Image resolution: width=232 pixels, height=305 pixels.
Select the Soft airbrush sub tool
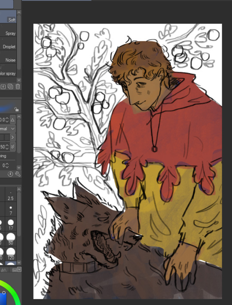(8, 17)
